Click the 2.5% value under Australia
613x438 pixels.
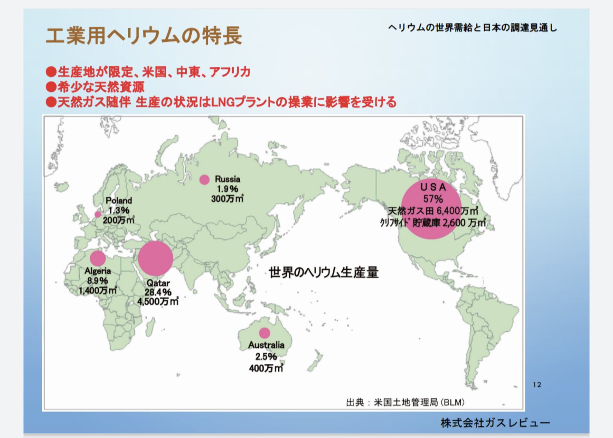click(x=266, y=357)
